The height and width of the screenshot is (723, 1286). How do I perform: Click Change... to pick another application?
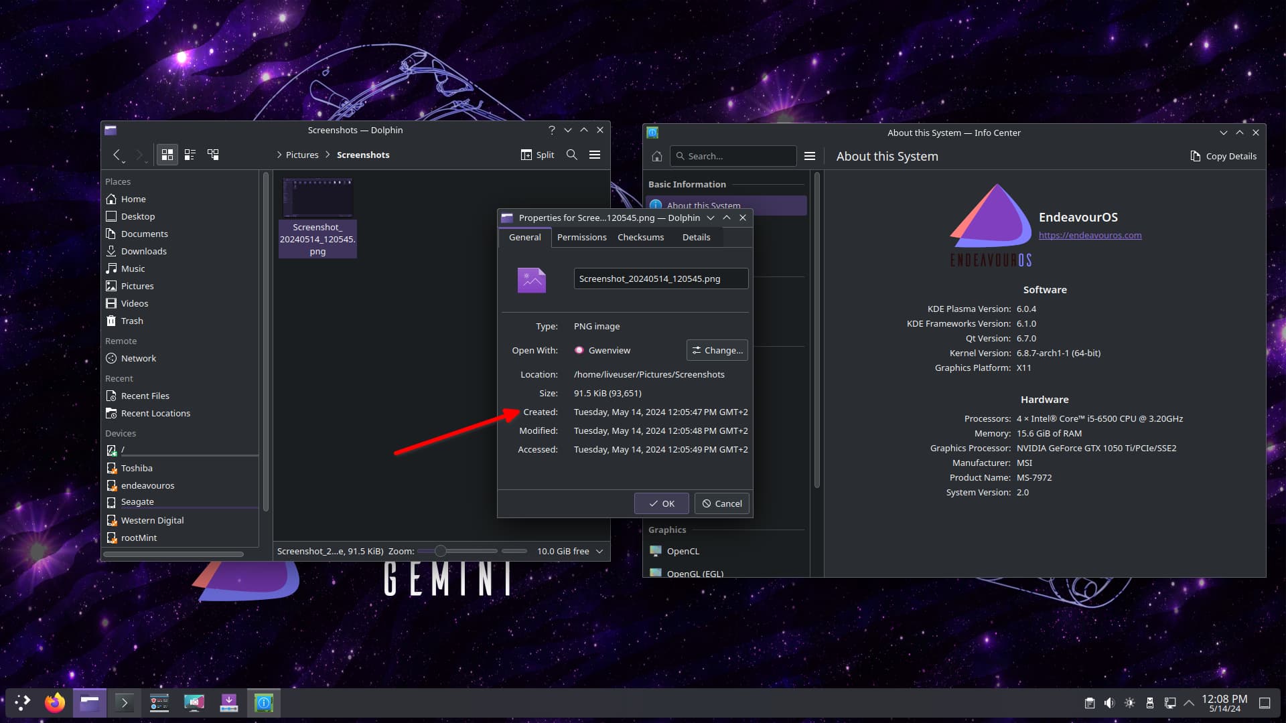point(717,350)
